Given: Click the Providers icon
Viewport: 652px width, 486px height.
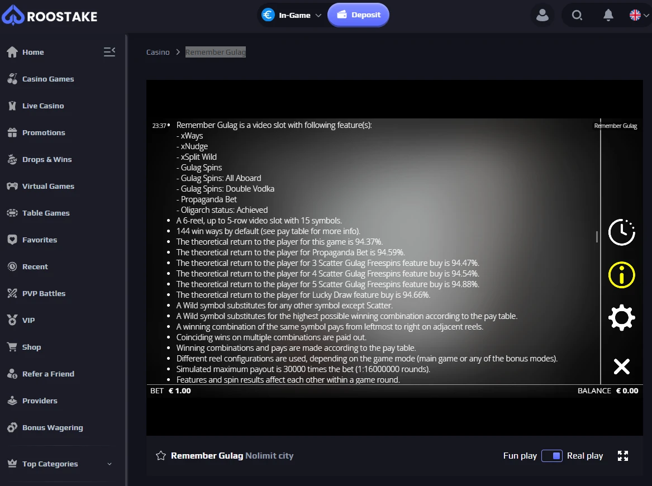Looking at the screenshot, I should 12,401.
